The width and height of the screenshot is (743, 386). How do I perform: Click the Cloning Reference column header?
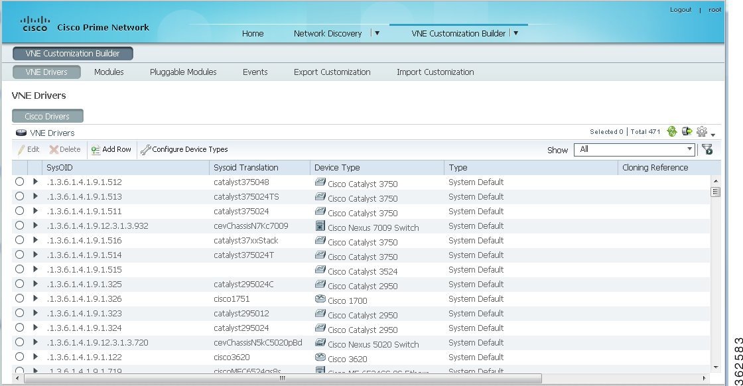click(669, 168)
